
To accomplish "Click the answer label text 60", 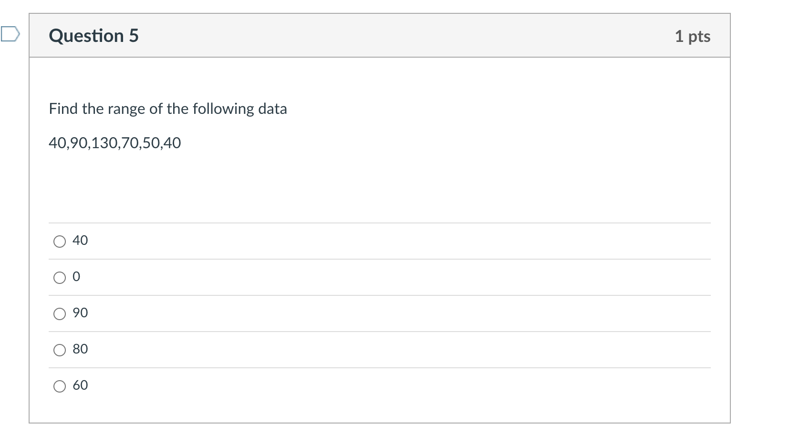I will pos(80,385).
